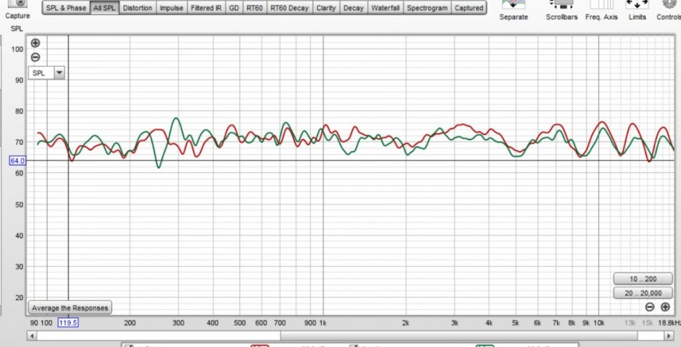
Task: Zoom out the horizontal frequency axis
Action: coord(650,307)
